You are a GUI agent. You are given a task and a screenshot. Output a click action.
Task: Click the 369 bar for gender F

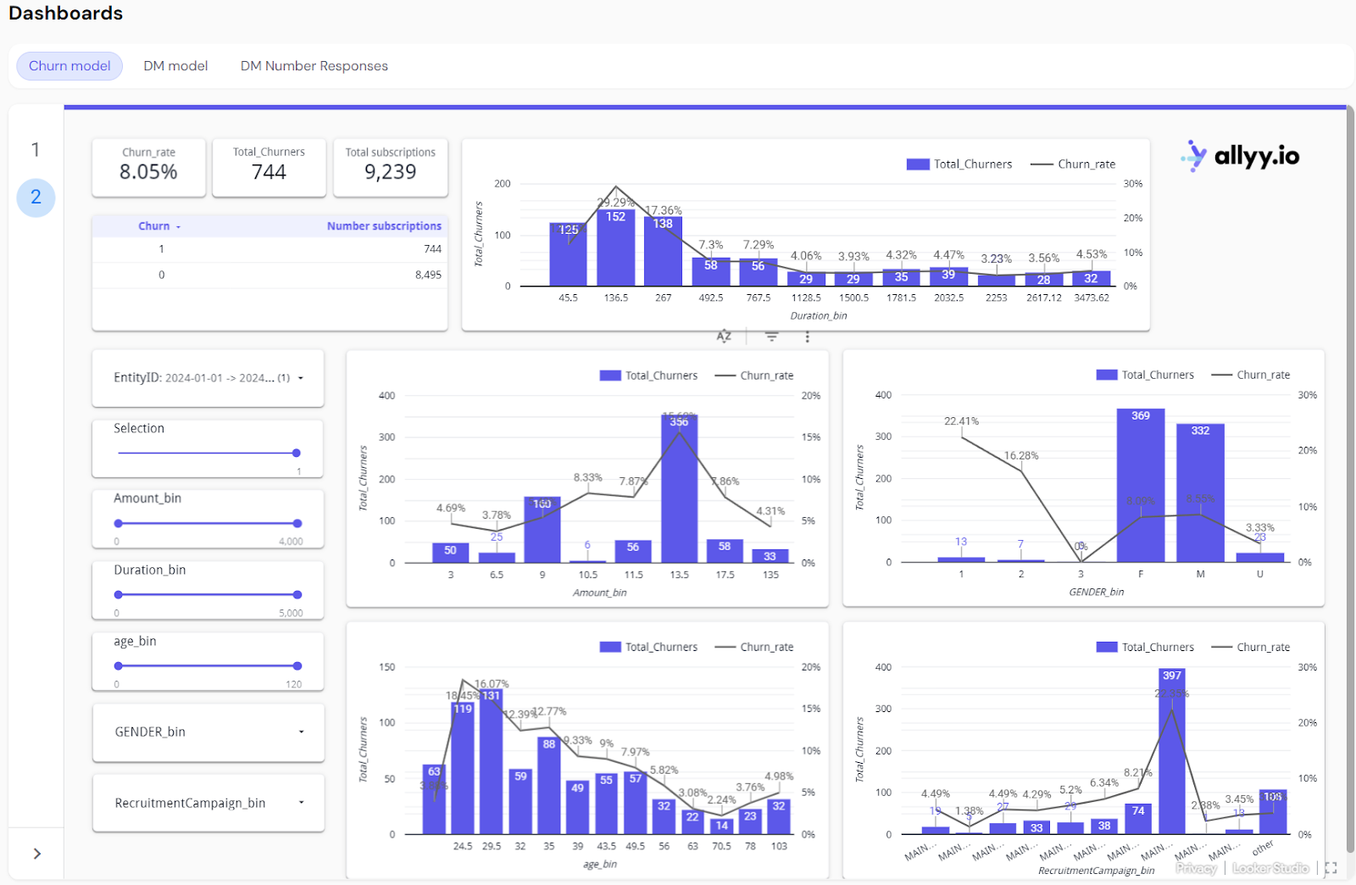tap(1141, 486)
